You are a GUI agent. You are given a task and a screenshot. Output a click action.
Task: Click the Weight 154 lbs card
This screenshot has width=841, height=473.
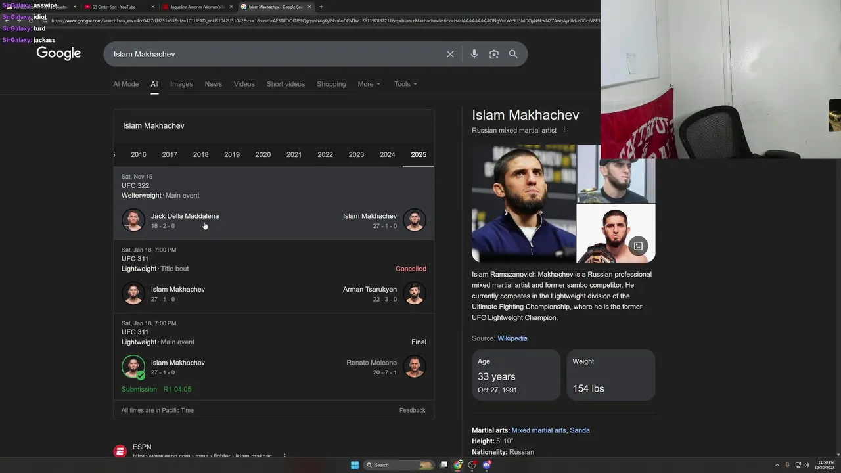tap(611, 375)
